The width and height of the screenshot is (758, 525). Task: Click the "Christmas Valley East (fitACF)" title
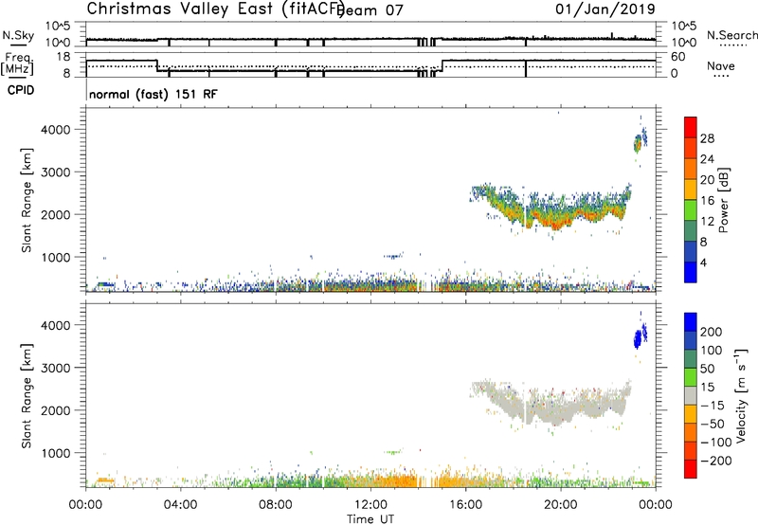coord(215,9)
